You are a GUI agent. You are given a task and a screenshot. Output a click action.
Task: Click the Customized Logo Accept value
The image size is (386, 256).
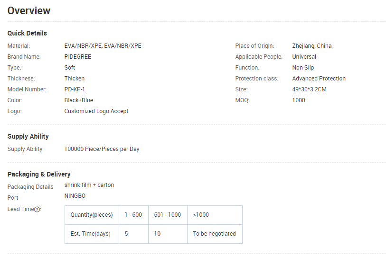(96, 111)
